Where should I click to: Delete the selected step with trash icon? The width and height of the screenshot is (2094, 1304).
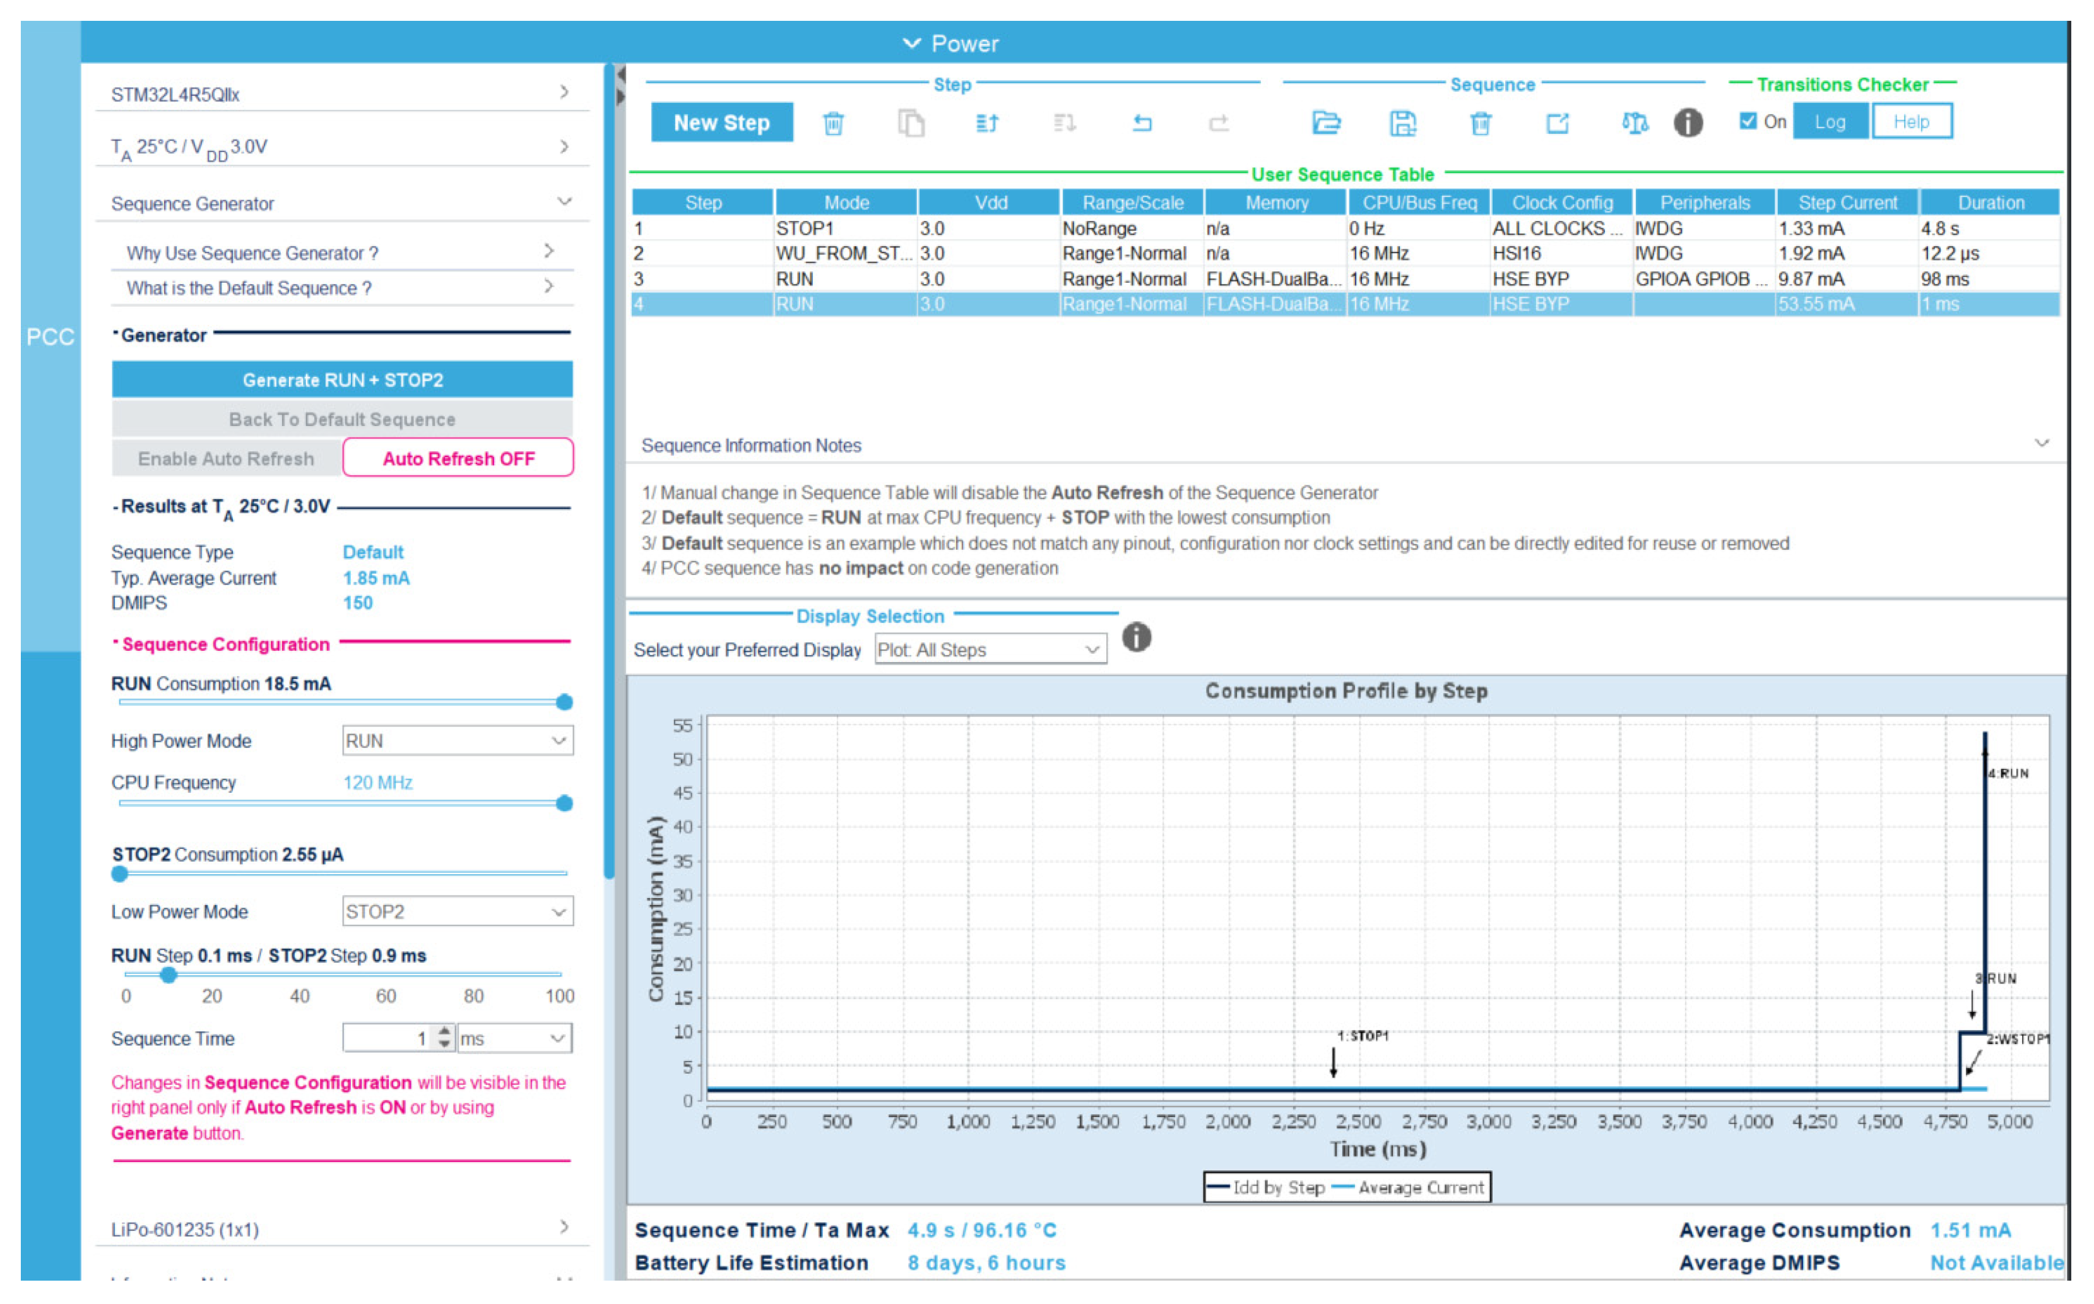(834, 123)
